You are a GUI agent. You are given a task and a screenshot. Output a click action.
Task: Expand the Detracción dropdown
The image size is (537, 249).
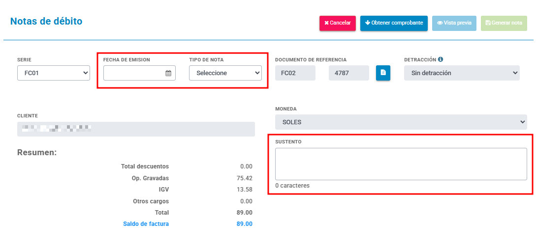pyautogui.click(x=462, y=73)
